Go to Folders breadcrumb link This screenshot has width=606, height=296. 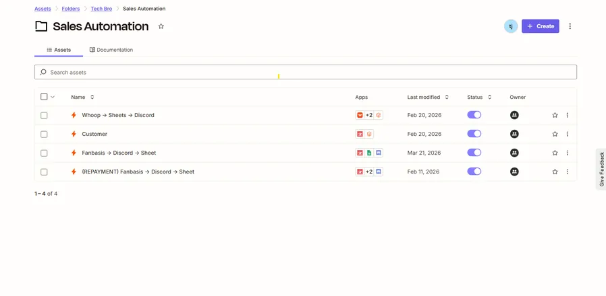click(x=71, y=9)
